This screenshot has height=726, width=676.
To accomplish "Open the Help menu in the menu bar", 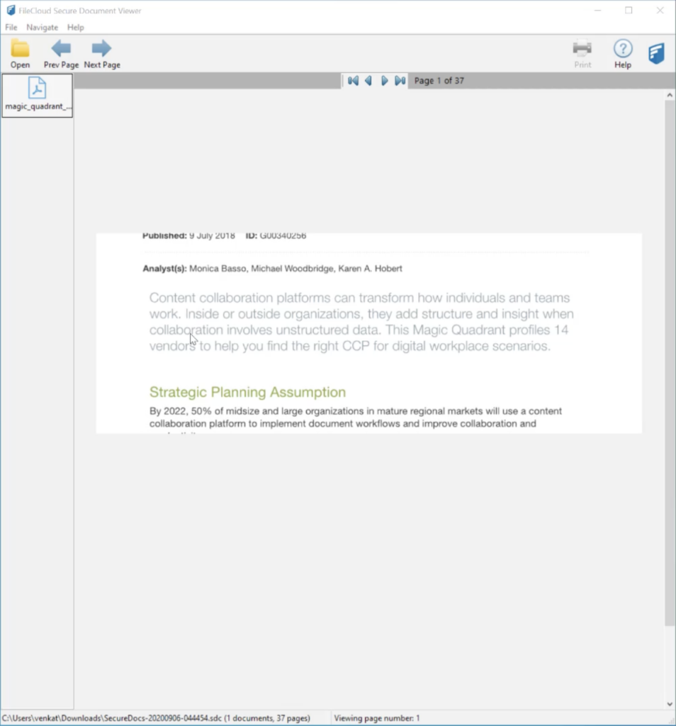I will [x=75, y=28].
